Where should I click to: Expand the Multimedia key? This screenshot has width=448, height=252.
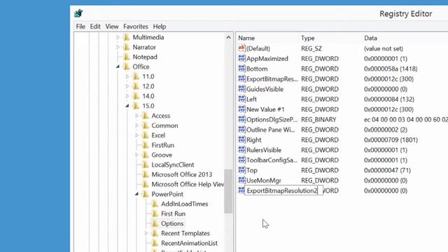click(118, 37)
